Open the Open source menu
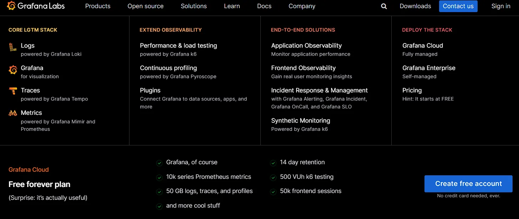 click(146, 6)
